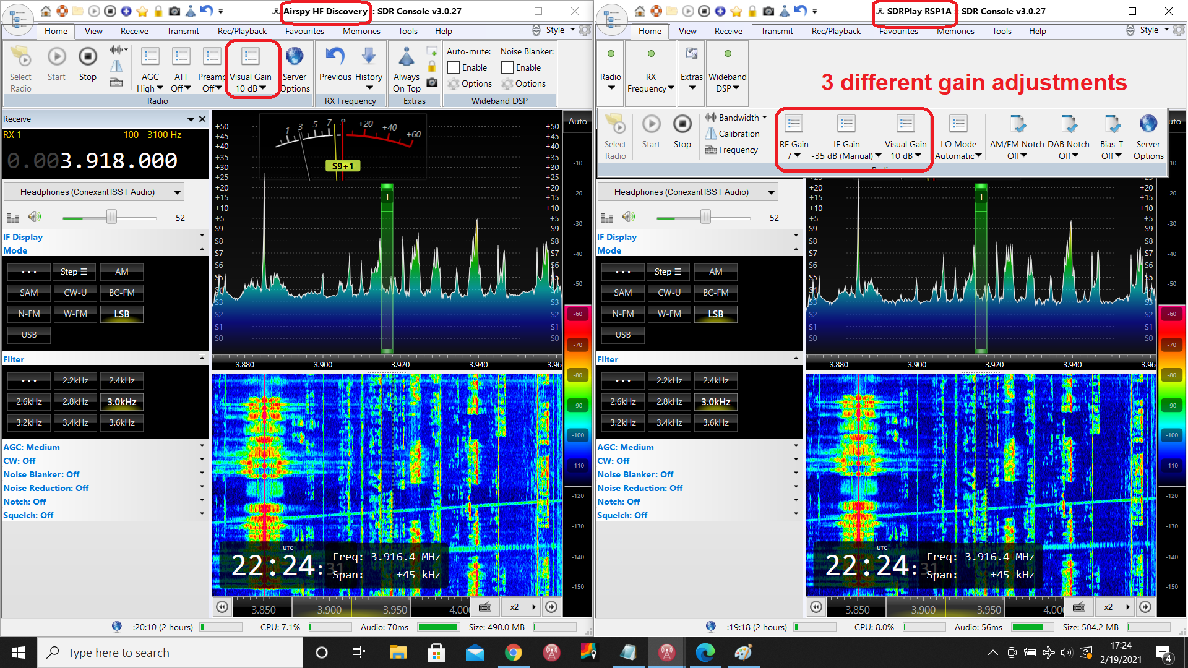
Task: Open the Transmit tab in left window
Action: [183, 31]
